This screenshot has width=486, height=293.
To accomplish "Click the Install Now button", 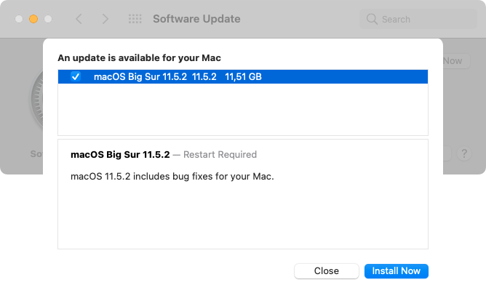I will (396, 271).
